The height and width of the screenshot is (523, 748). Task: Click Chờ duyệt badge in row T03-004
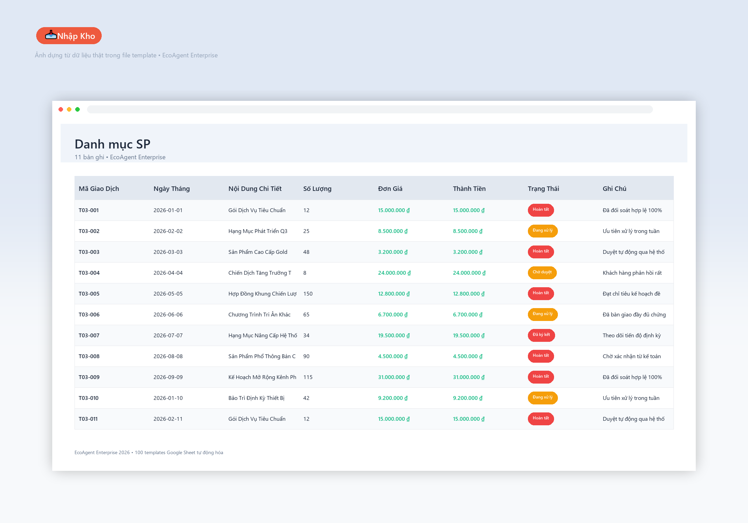pos(542,272)
